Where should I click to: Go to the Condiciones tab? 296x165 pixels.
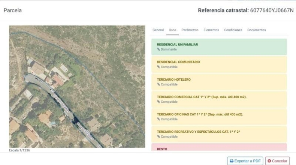click(233, 30)
